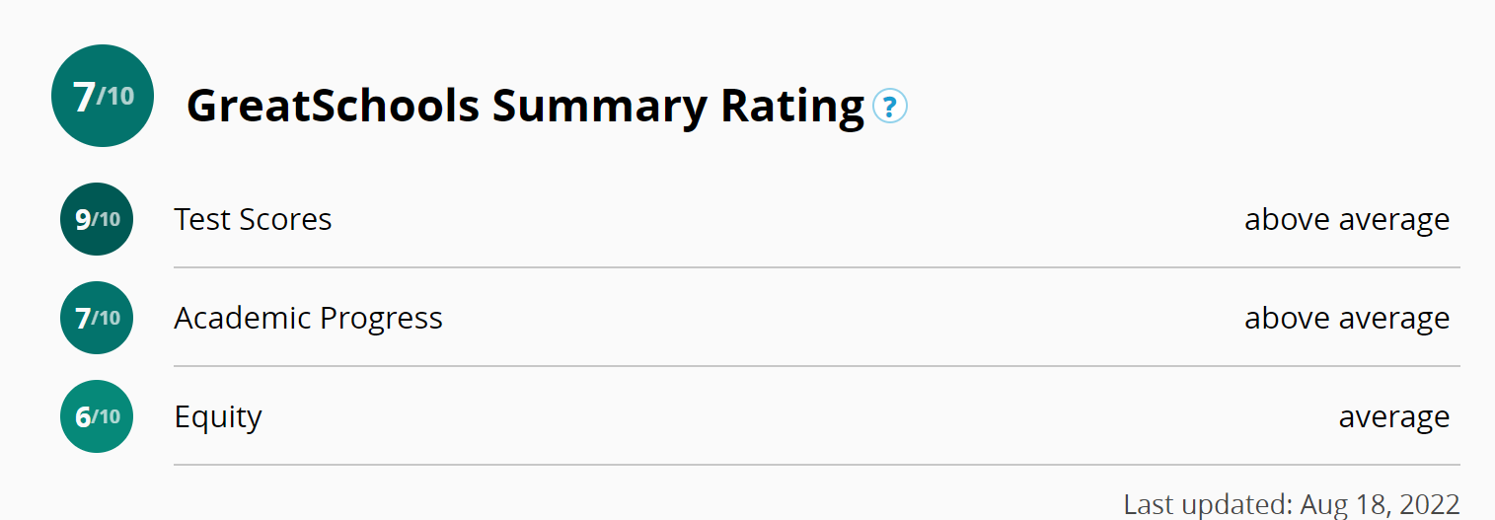The height and width of the screenshot is (520, 1495).
Task: Open the Academic Progress label
Action: [308, 318]
